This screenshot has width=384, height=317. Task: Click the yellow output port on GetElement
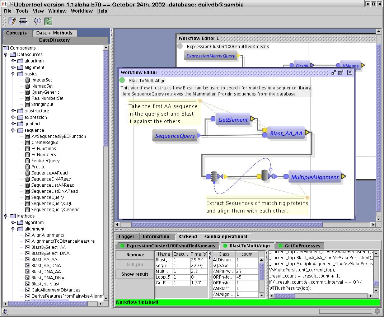point(253,119)
